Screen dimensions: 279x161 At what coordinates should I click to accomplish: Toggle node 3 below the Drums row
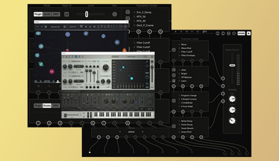pos(60,123)
